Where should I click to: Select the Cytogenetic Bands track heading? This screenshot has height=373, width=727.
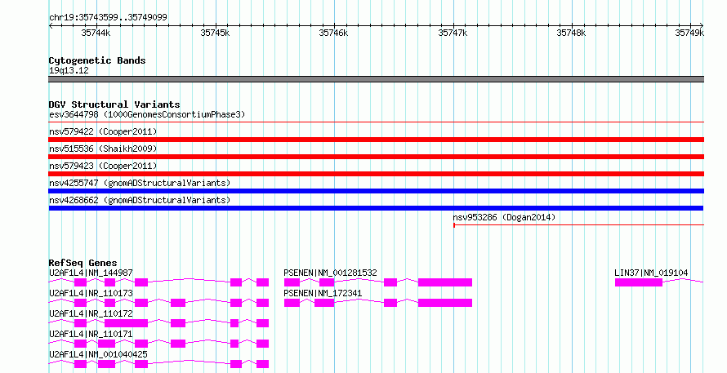coord(97,60)
